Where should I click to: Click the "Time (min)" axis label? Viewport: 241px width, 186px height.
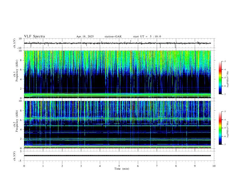click(x=122, y=169)
